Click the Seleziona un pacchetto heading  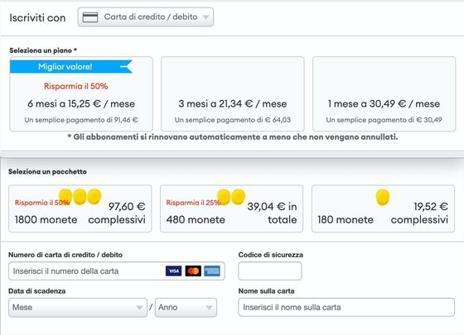pos(47,172)
